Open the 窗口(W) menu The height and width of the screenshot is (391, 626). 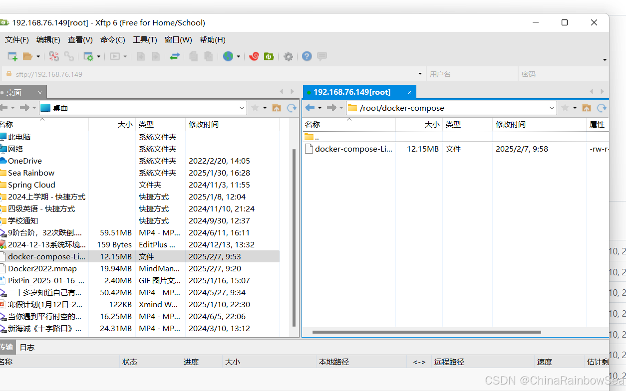point(178,40)
